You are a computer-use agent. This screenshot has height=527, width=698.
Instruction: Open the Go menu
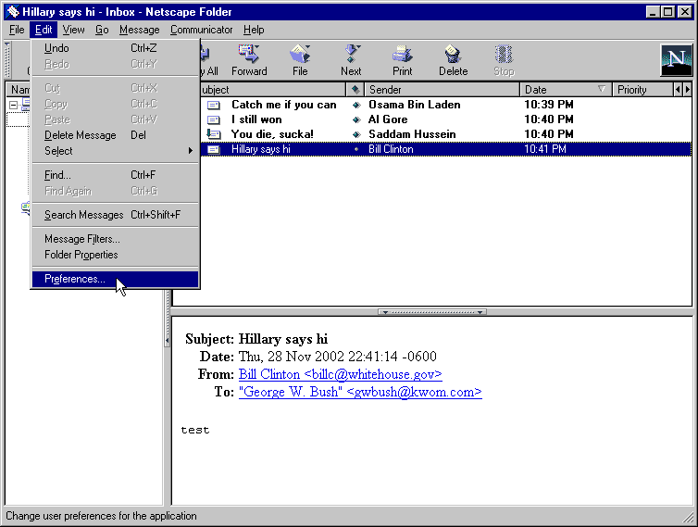102,30
